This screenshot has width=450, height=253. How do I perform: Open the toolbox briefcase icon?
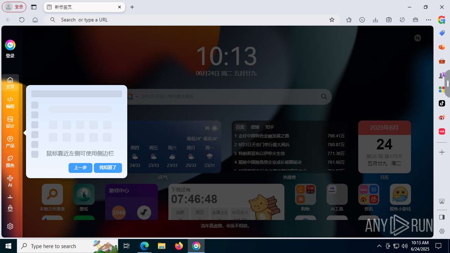click(x=416, y=20)
